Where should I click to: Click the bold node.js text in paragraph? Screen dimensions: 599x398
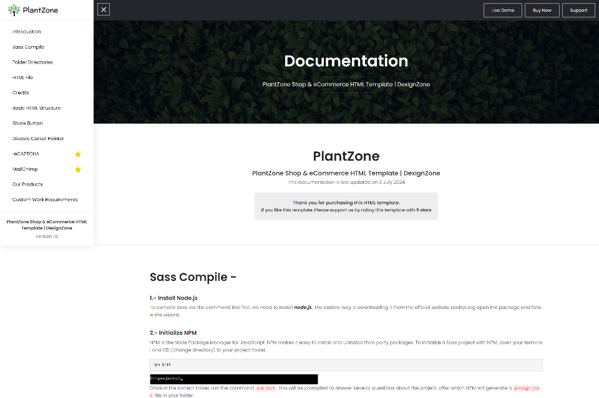tap(303, 307)
